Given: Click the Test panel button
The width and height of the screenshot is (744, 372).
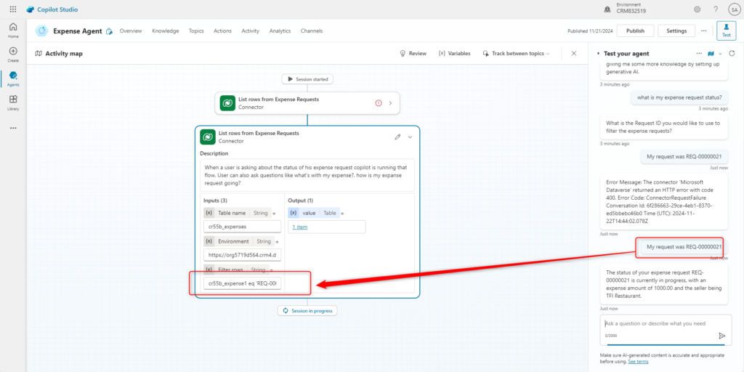Looking at the screenshot, I should [x=726, y=31].
